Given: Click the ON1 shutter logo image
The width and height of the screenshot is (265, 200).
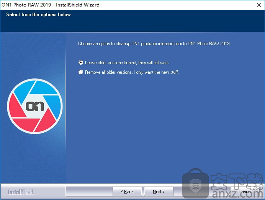Looking at the screenshot, I should 35,106.
